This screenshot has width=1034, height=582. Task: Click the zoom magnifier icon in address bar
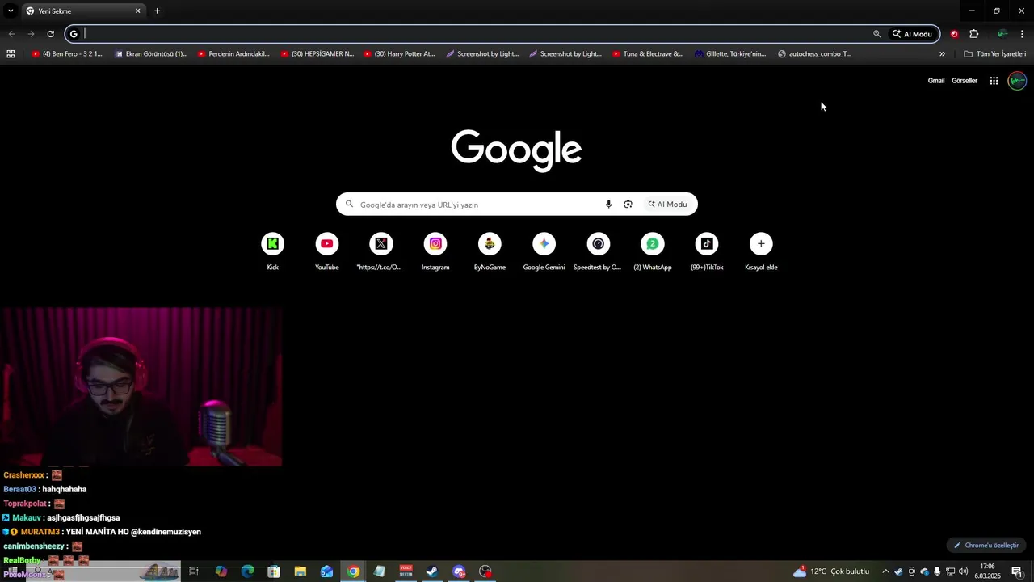pyautogui.click(x=876, y=34)
